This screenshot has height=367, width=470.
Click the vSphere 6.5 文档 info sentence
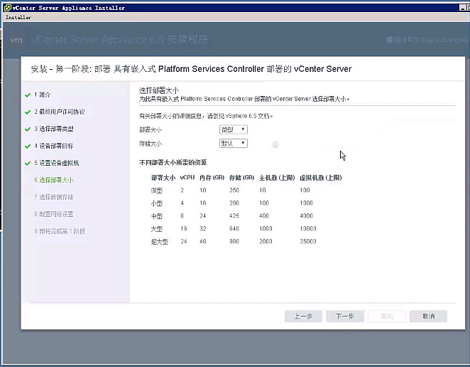tap(206, 116)
